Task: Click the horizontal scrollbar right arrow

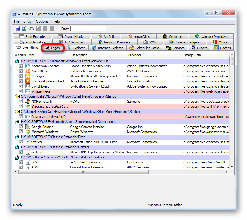Action: 226,172
